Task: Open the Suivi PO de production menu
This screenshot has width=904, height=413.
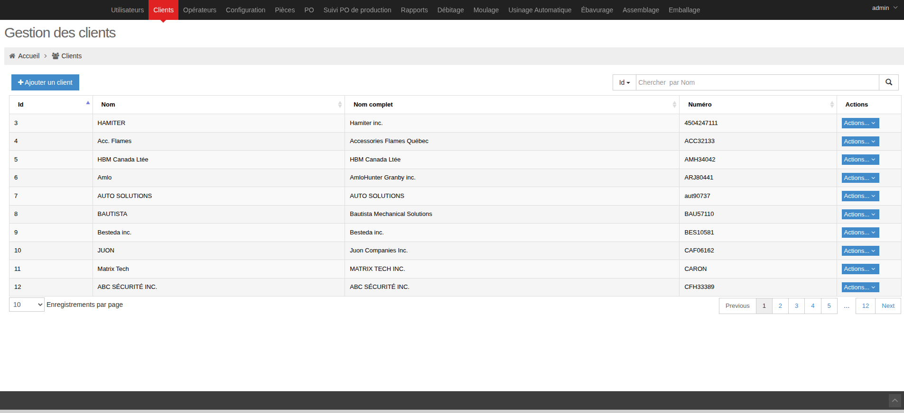Action: [x=357, y=10]
